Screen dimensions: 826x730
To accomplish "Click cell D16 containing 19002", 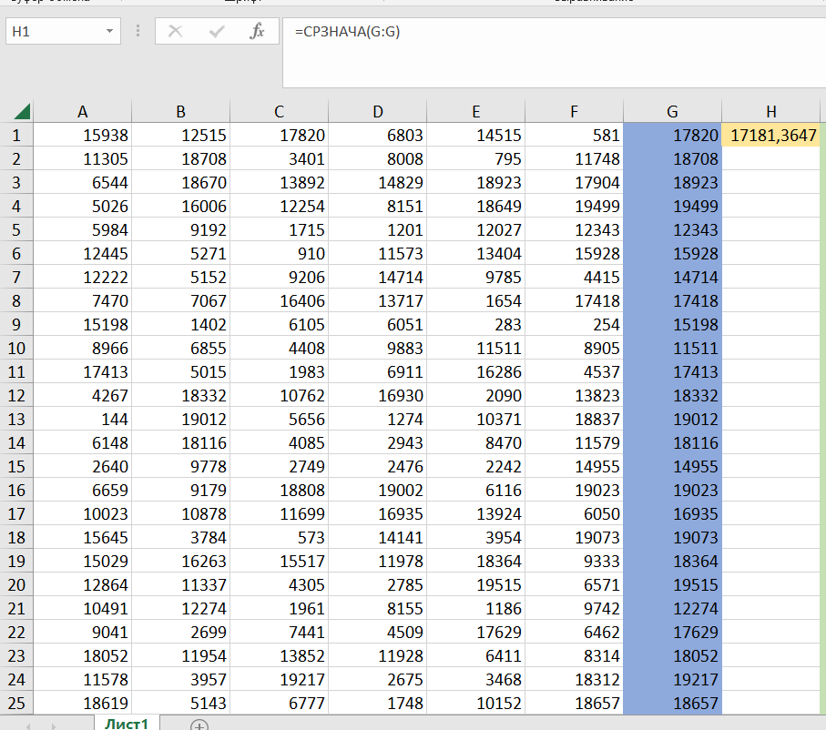I will pos(378,491).
